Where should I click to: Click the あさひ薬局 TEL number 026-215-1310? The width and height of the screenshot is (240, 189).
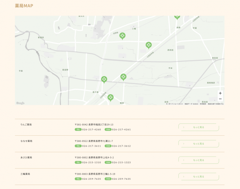(92, 162)
